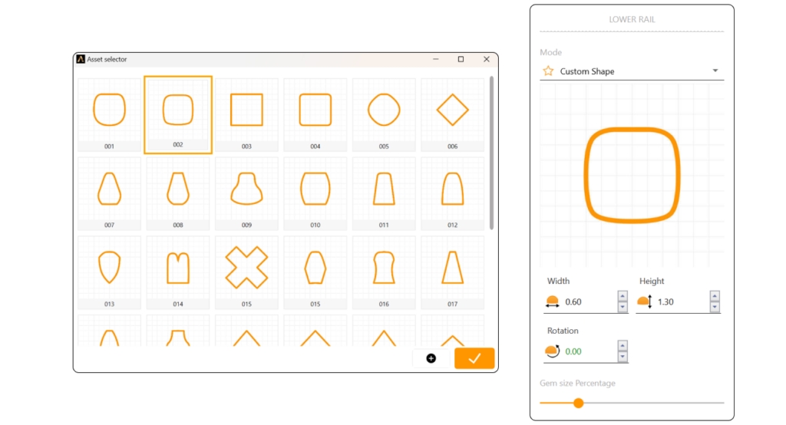Pick arched shape 012
The height and width of the screenshot is (425, 786).
pyautogui.click(x=453, y=193)
